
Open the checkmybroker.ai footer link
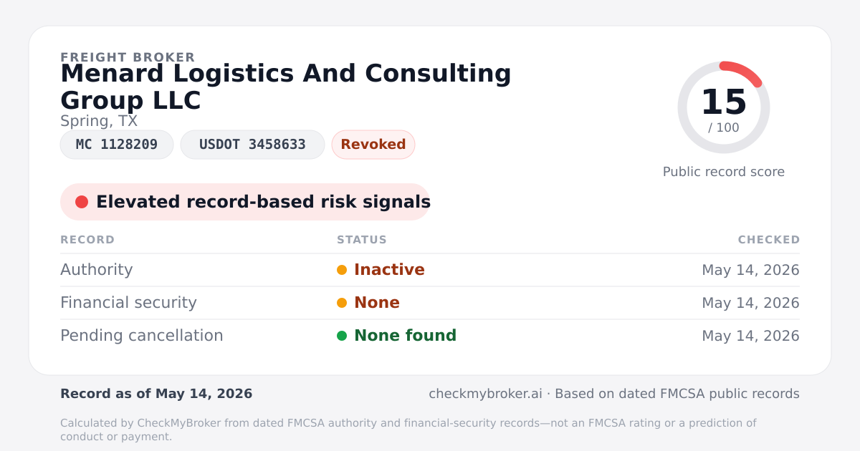[x=485, y=394]
